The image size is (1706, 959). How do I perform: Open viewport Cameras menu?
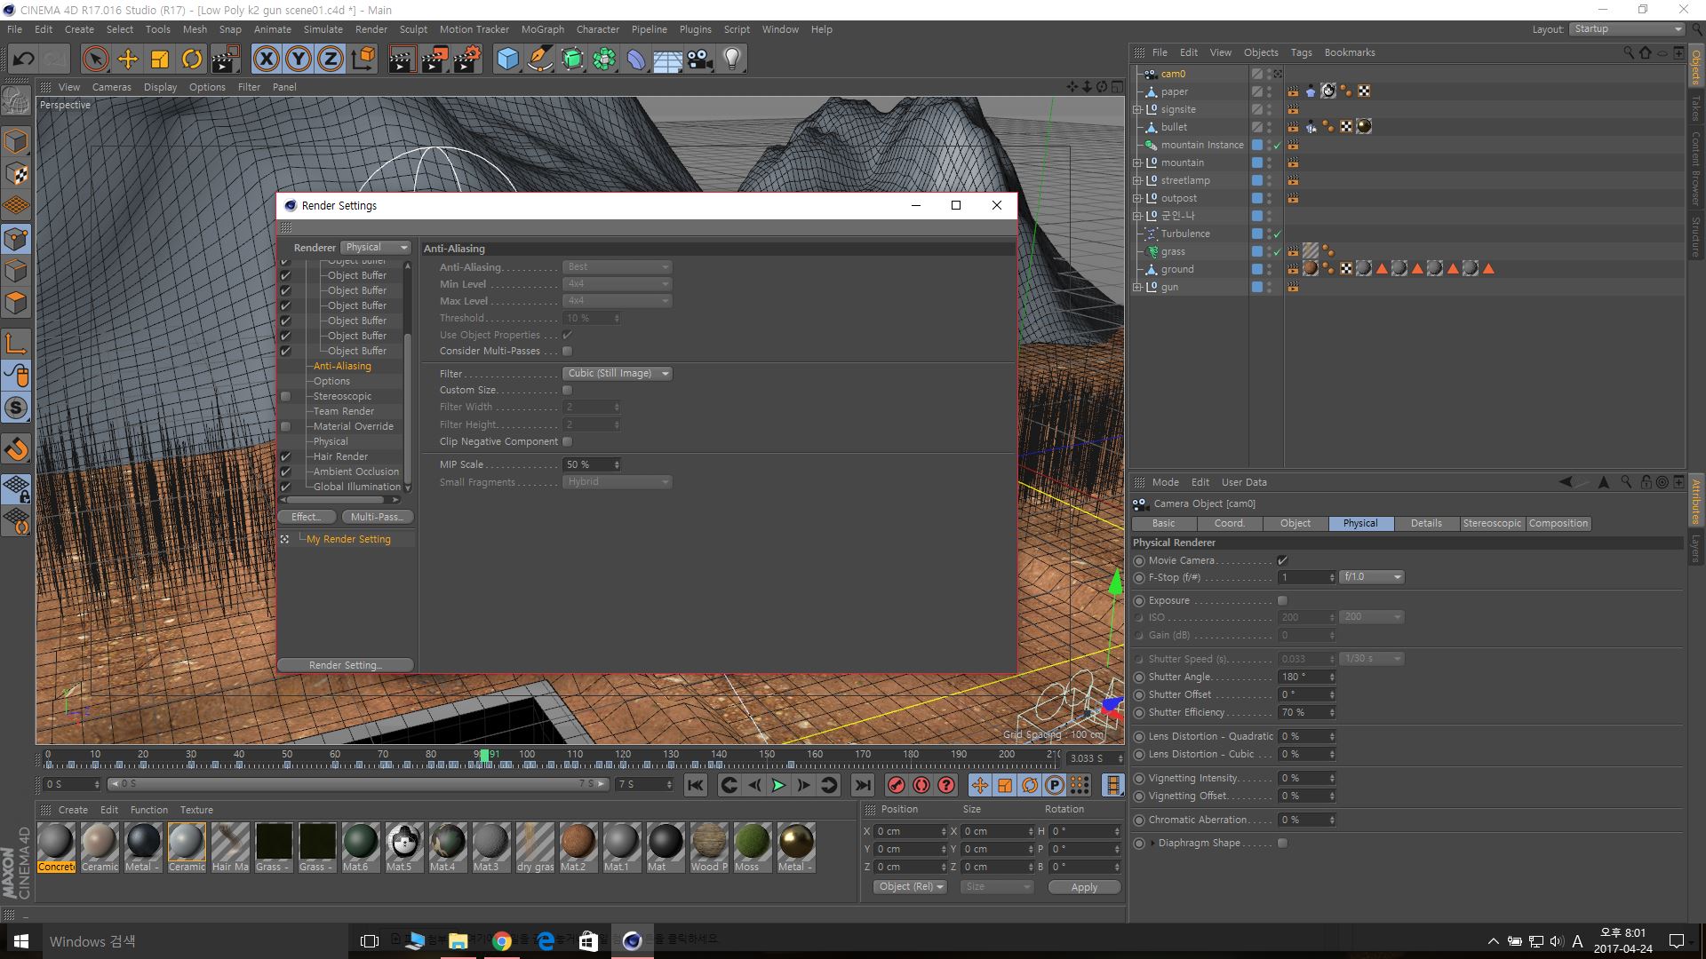111,87
